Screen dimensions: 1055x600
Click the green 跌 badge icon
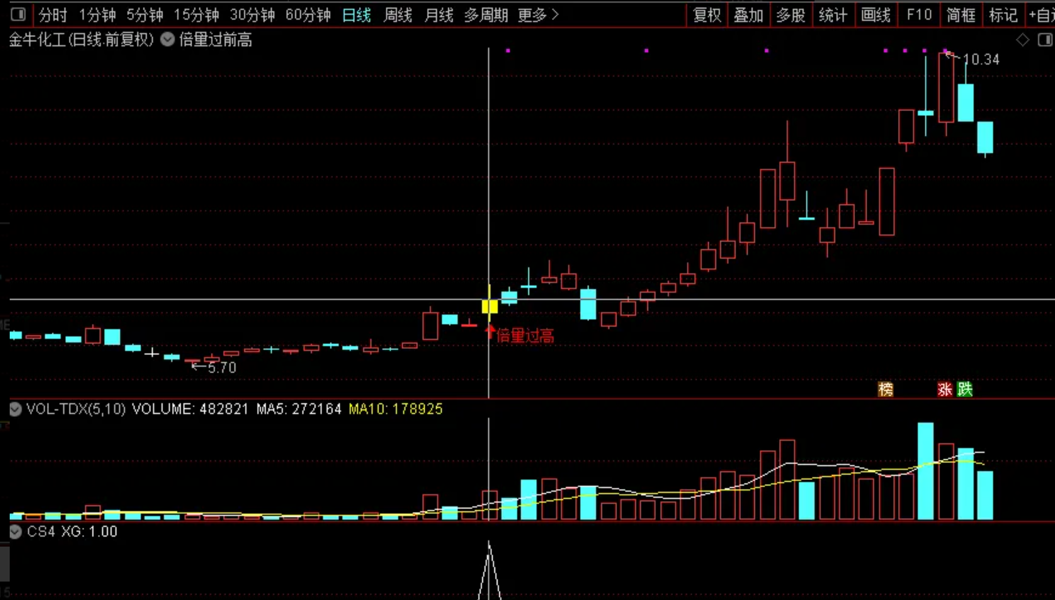click(965, 389)
